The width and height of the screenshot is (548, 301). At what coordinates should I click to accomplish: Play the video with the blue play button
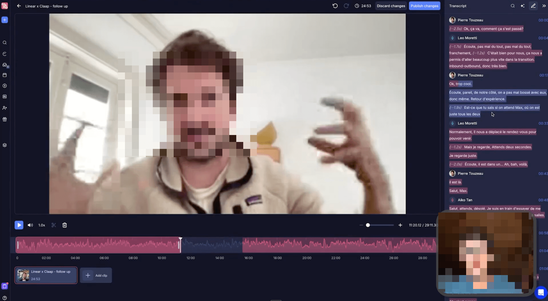19,225
